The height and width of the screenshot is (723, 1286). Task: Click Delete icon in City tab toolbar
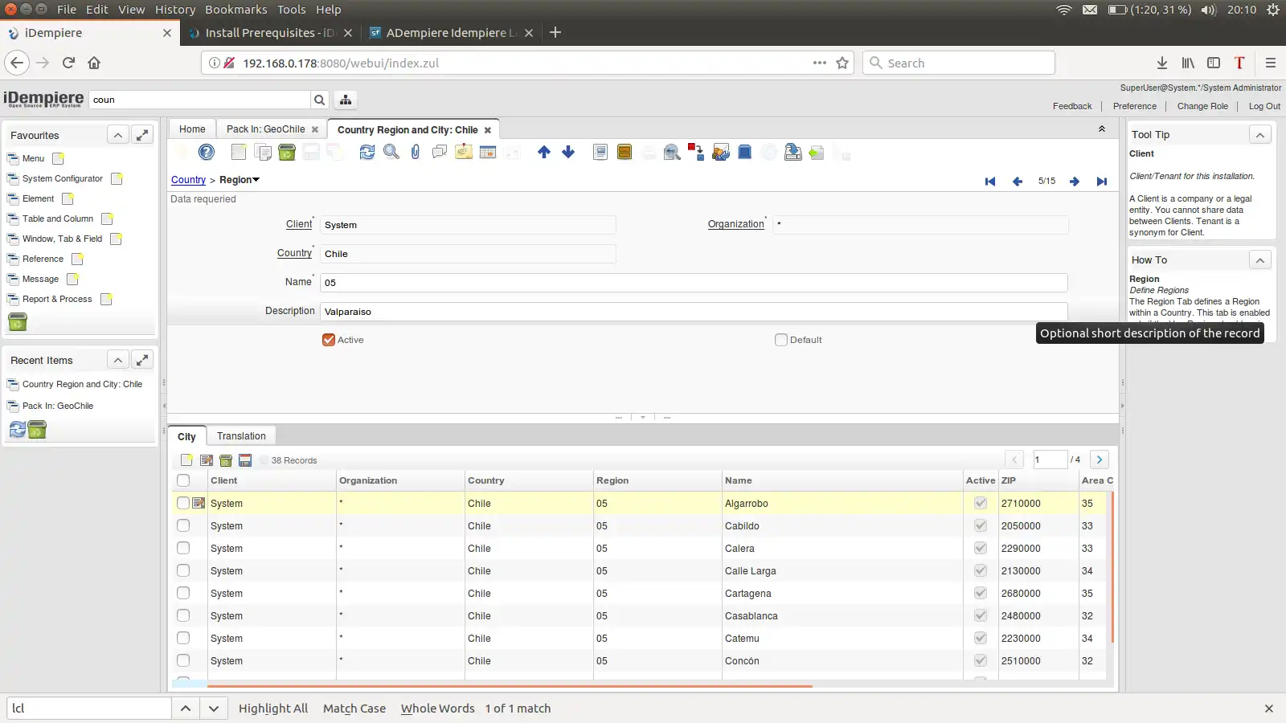pyautogui.click(x=226, y=460)
